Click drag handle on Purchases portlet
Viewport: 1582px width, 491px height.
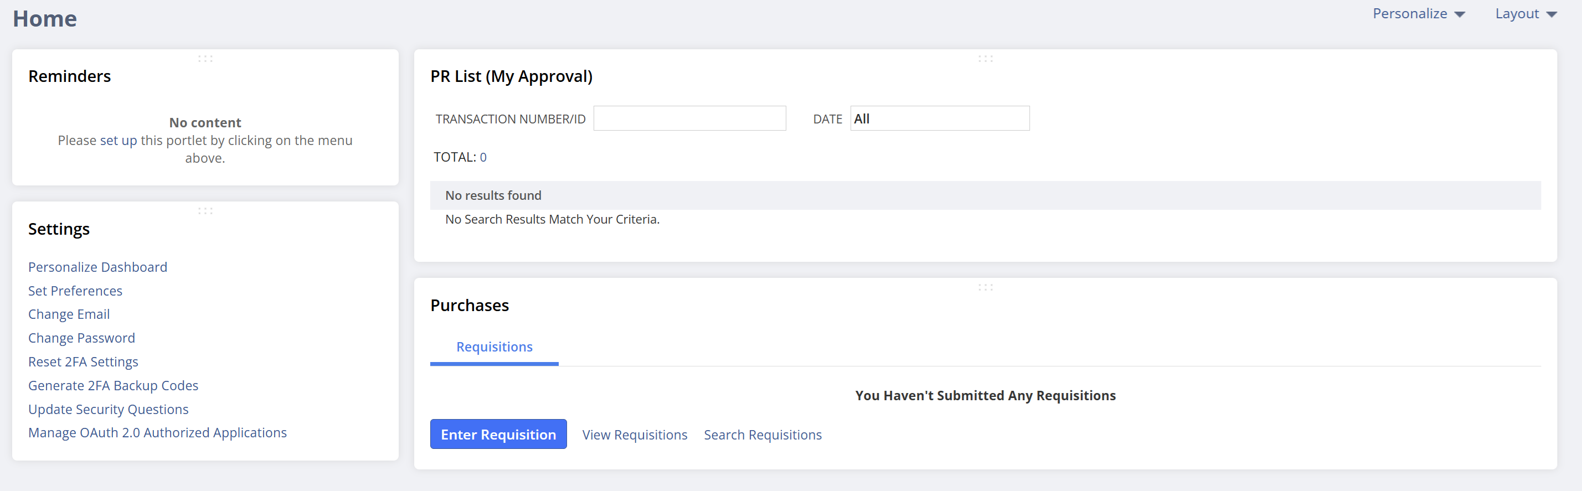click(x=985, y=287)
